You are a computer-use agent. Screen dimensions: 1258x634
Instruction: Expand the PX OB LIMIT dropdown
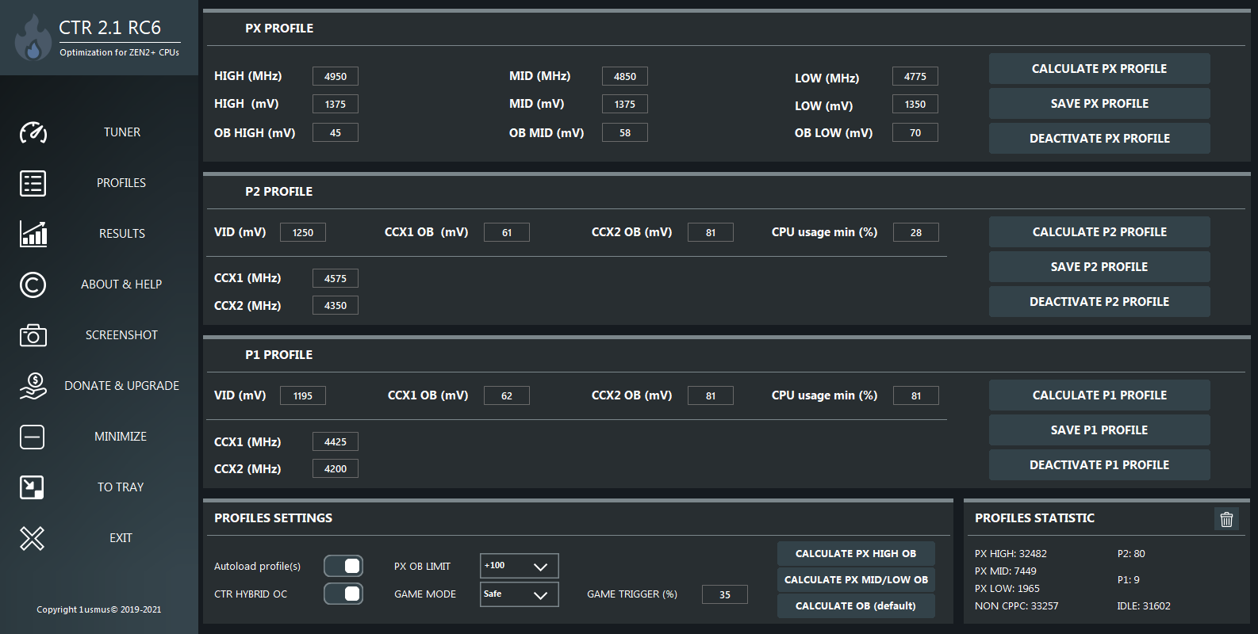(x=519, y=566)
